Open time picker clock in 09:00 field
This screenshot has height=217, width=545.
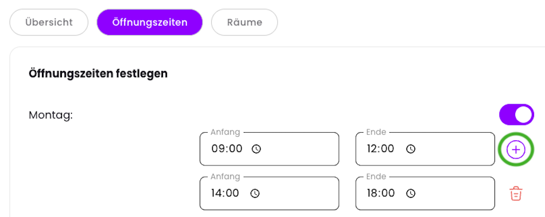point(256,149)
